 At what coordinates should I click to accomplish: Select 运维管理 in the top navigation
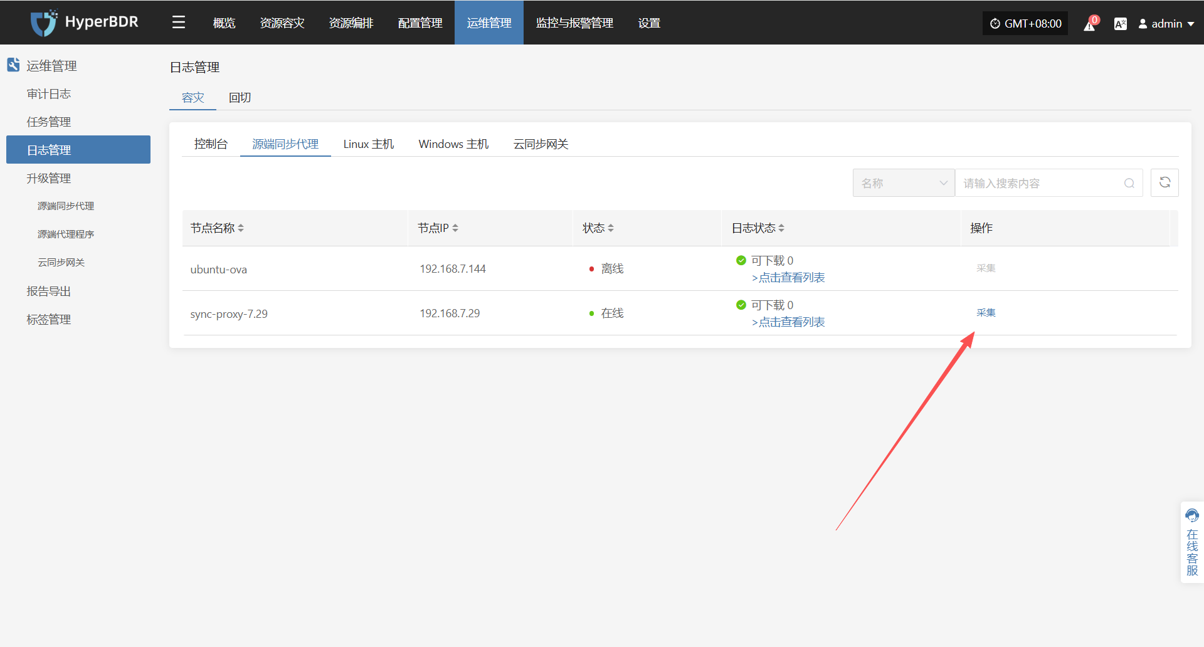tap(489, 23)
